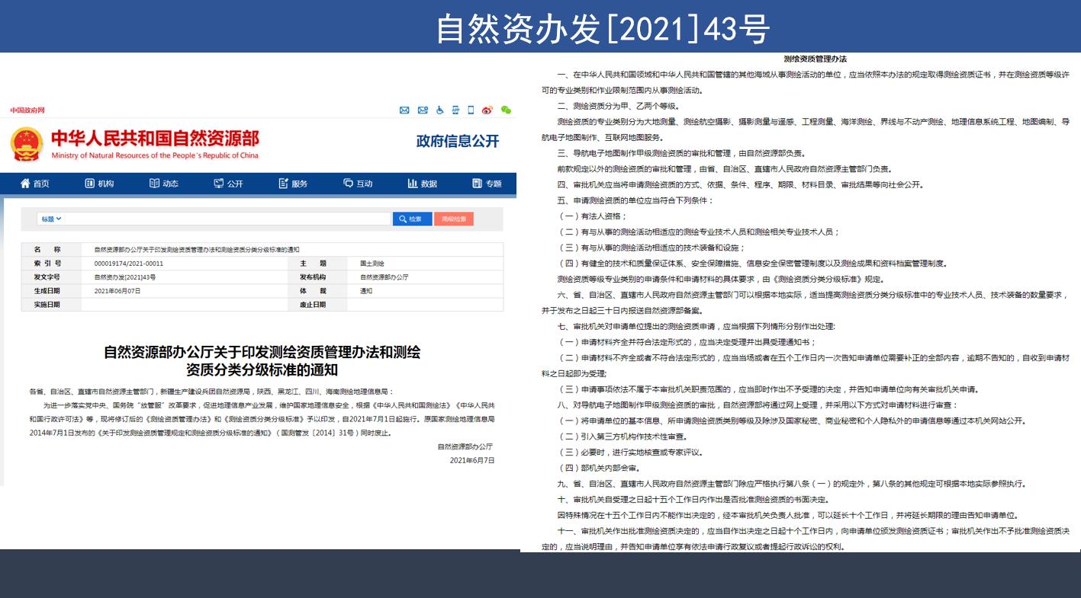The image size is (1081, 598).
Task: Click inside the title search input box
Action: [x=229, y=219]
